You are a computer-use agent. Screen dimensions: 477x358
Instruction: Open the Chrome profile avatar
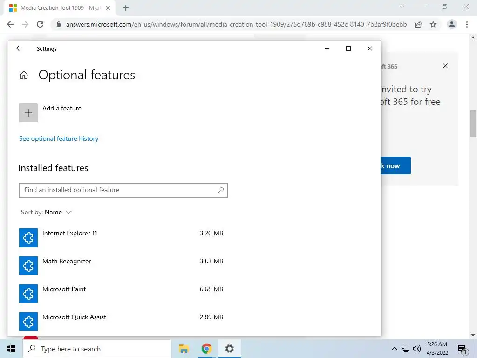click(452, 24)
